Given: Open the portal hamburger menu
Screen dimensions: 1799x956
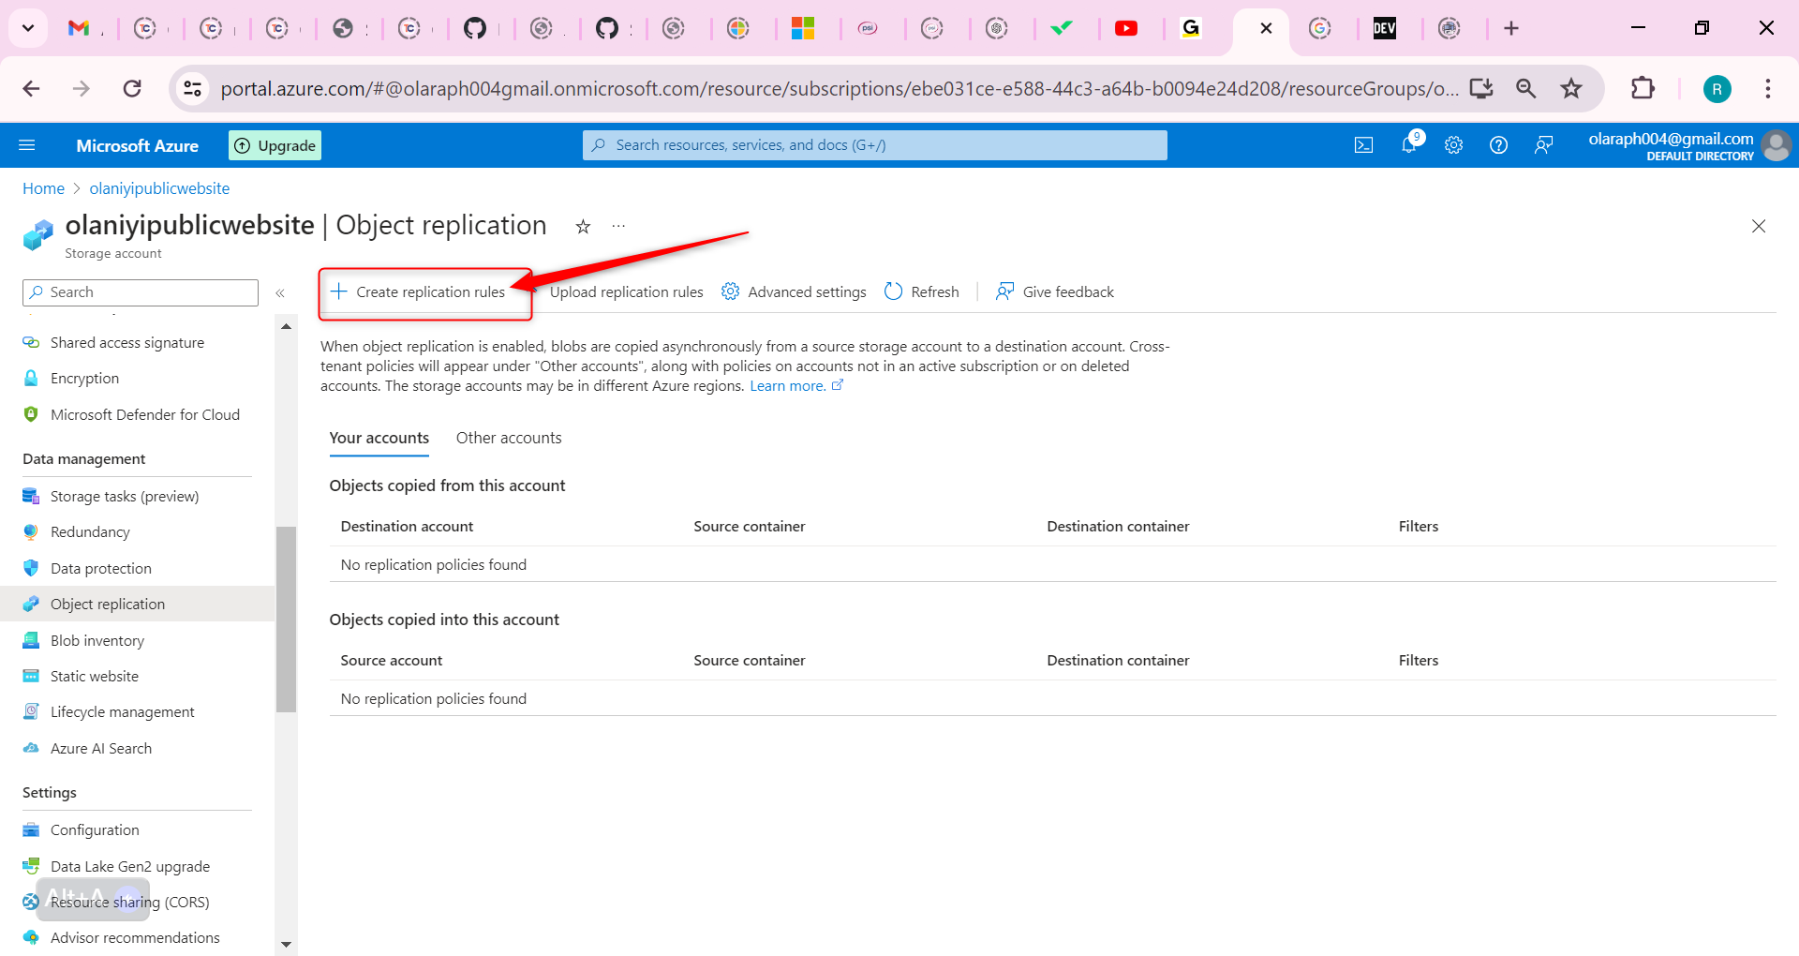Looking at the screenshot, I should coord(28,144).
